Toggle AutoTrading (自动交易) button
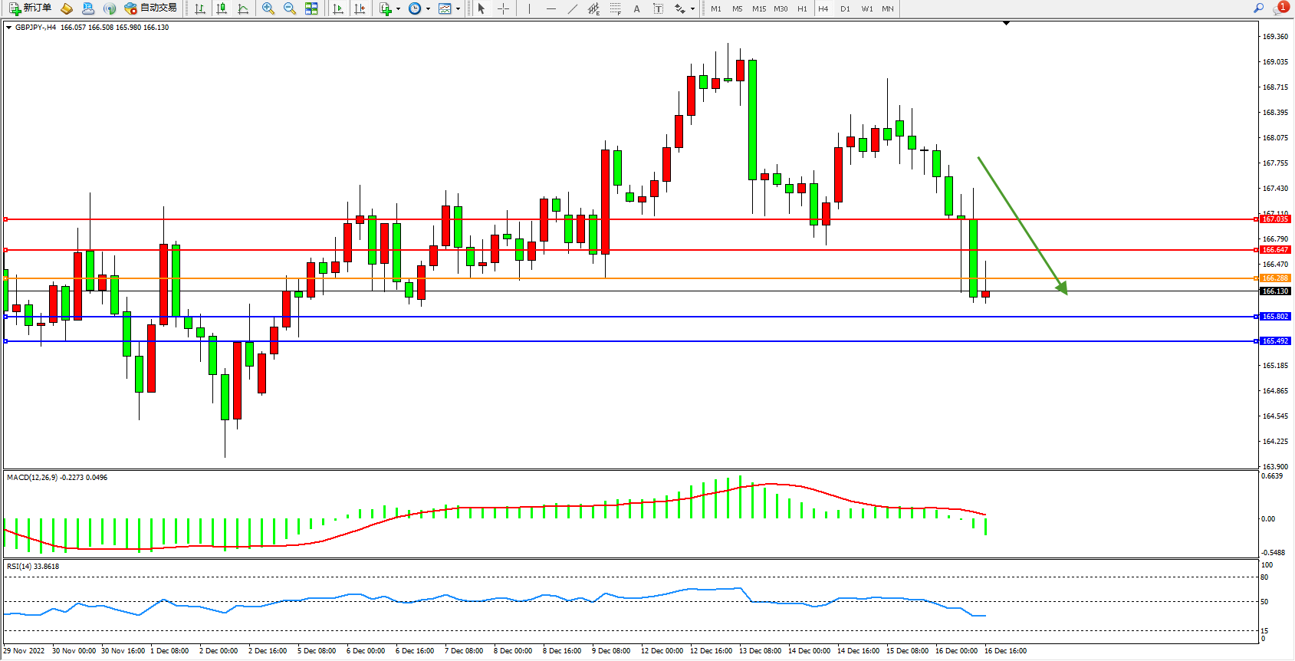This screenshot has width=1295, height=661. tap(151, 8)
